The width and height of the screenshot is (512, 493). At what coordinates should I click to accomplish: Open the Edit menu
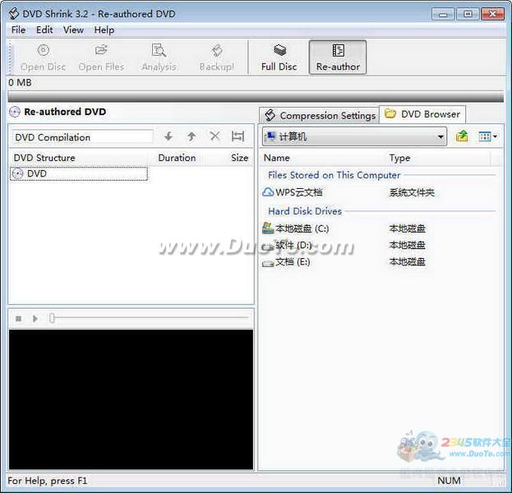pos(44,30)
